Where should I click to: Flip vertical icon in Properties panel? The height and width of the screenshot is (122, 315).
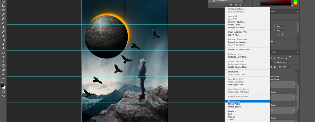click(283, 35)
